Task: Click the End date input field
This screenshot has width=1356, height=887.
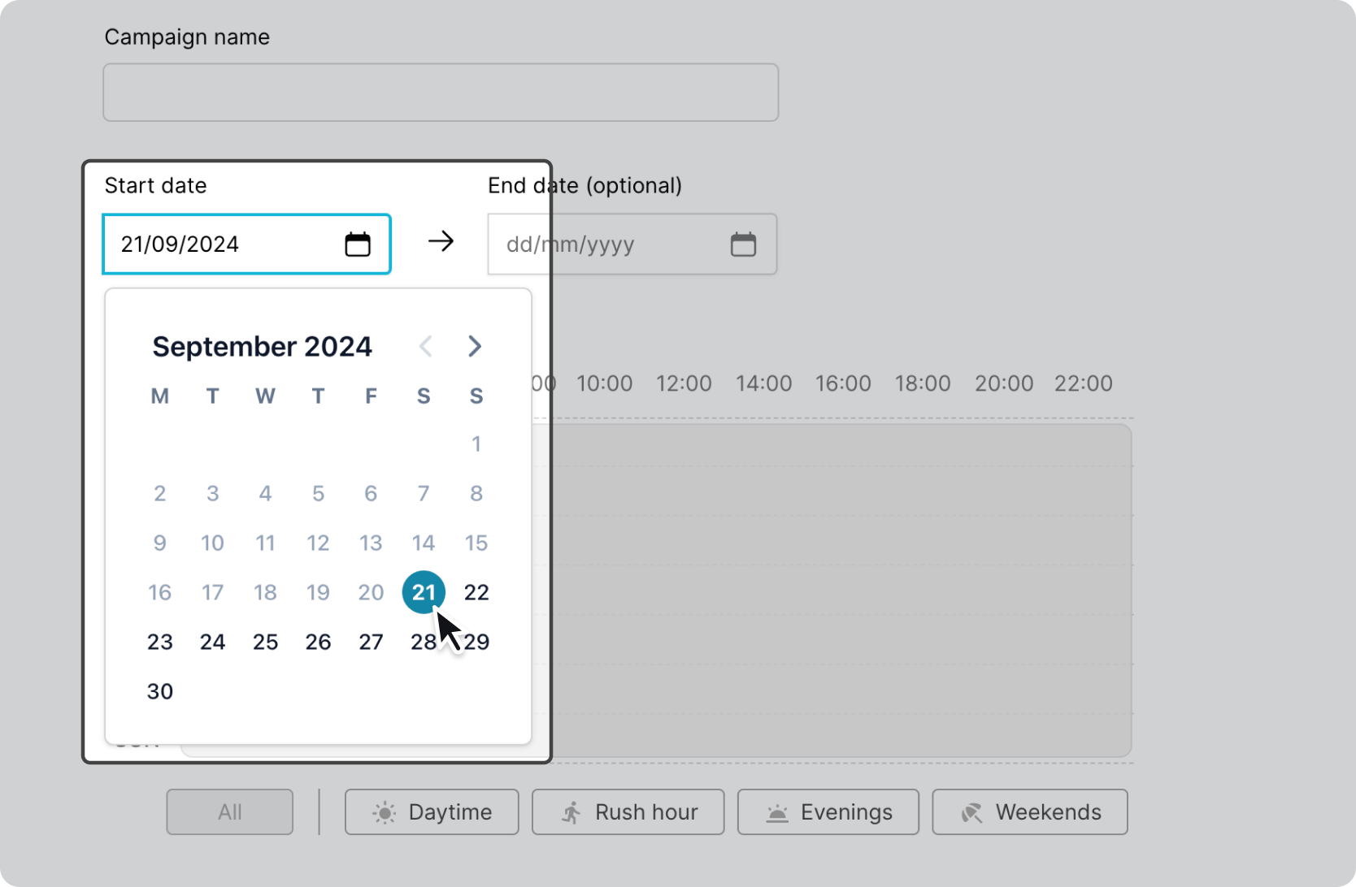Action: click(x=602, y=244)
